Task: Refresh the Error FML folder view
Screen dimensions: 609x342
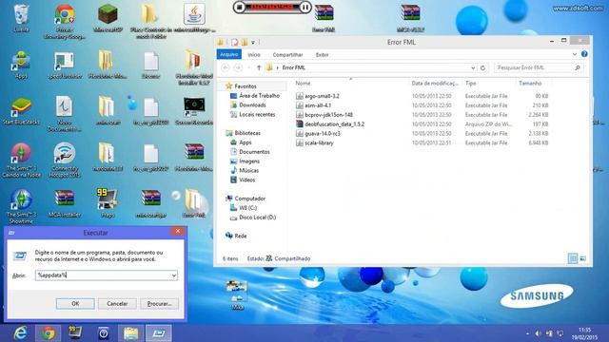Action: (482, 67)
